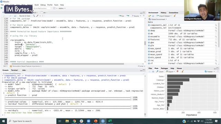The image size is (221, 124).
Task: View dm data frame via grid icon
Action: tap(216, 34)
